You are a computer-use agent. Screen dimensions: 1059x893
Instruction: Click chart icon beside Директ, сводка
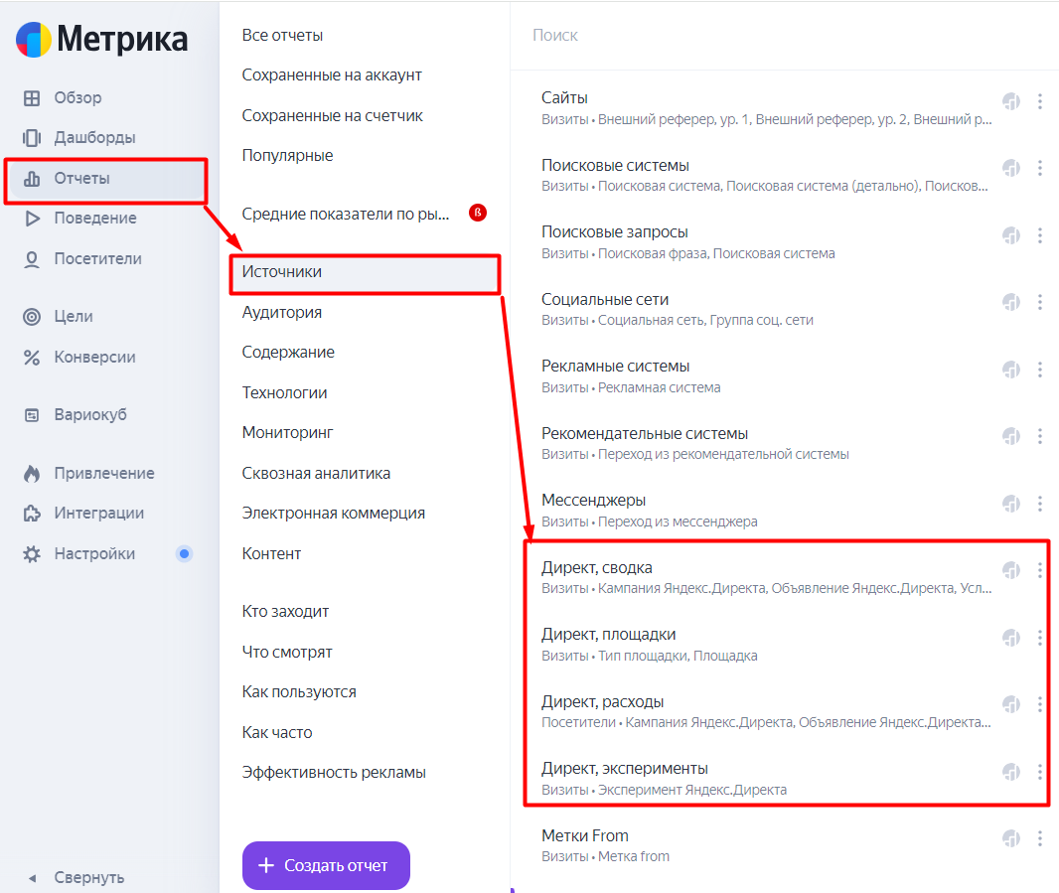pyautogui.click(x=1011, y=571)
